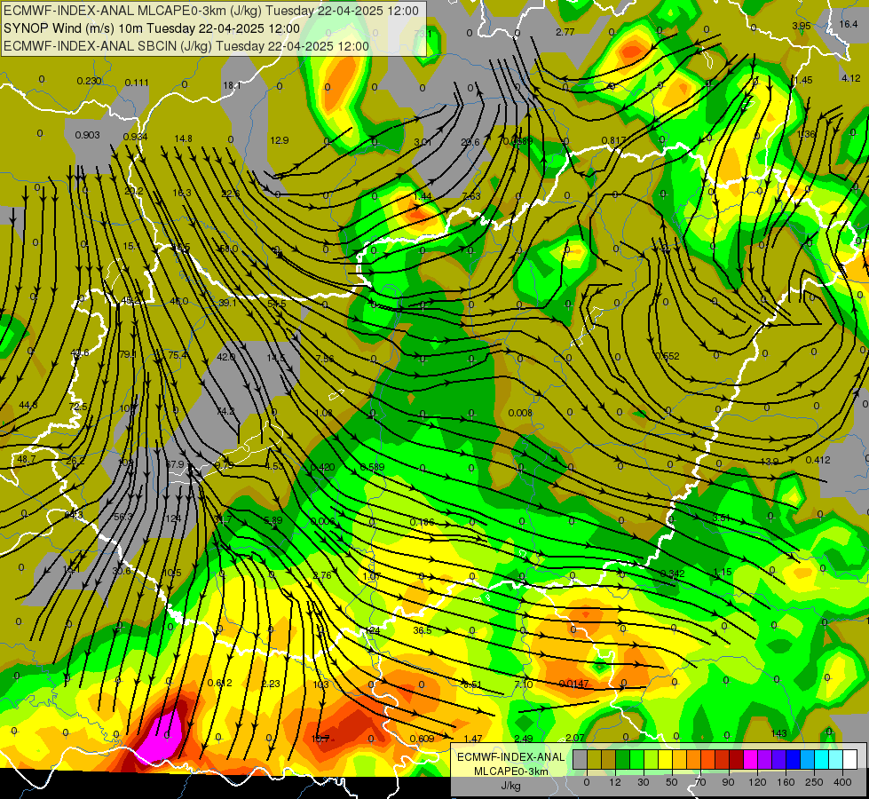The width and height of the screenshot is (869, 799).
Task: Click the legend tick label '90'
Action: point(729,782)
